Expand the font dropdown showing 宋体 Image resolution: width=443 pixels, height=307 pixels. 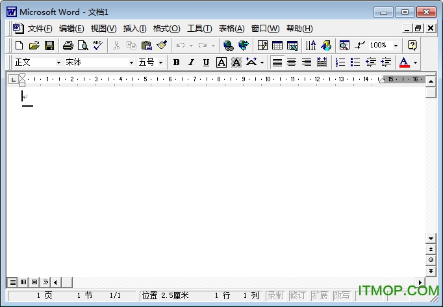131,62
